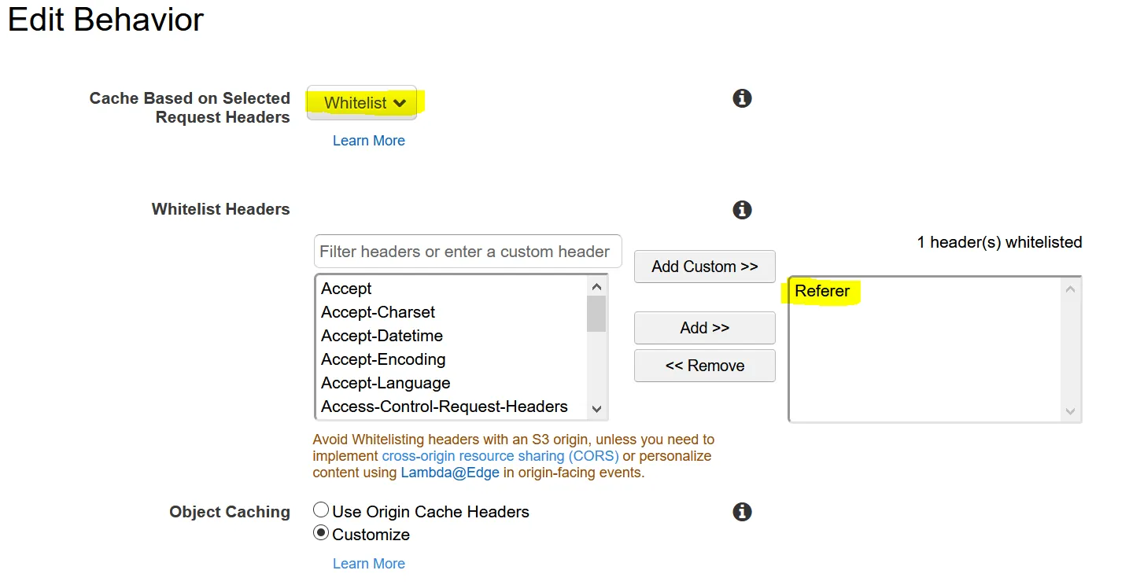This screenshot has width=1129, height=585.
Task: Select Use Origin Cache Headers option
Action: pyautogui.click(x=321, y=510)
